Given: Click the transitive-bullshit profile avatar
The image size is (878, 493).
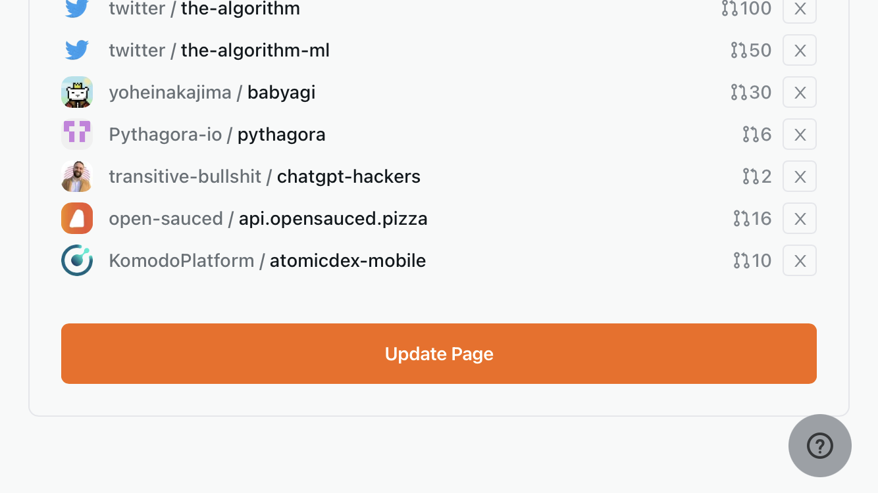Looking at the screenshot, I should (76, 176).
